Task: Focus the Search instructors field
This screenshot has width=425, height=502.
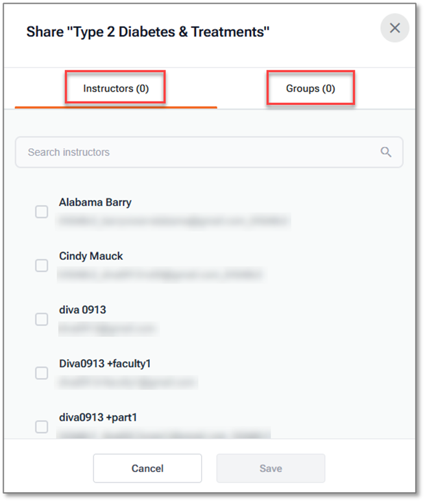Action: 195,152
